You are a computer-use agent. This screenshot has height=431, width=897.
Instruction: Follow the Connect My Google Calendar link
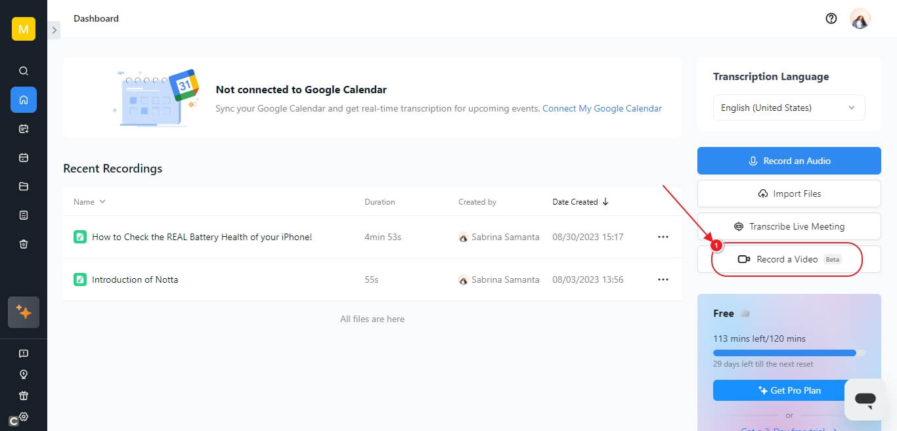(x=602, y=108)
